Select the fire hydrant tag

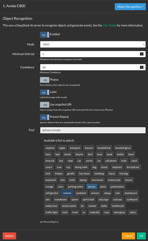tap(133, 167)
